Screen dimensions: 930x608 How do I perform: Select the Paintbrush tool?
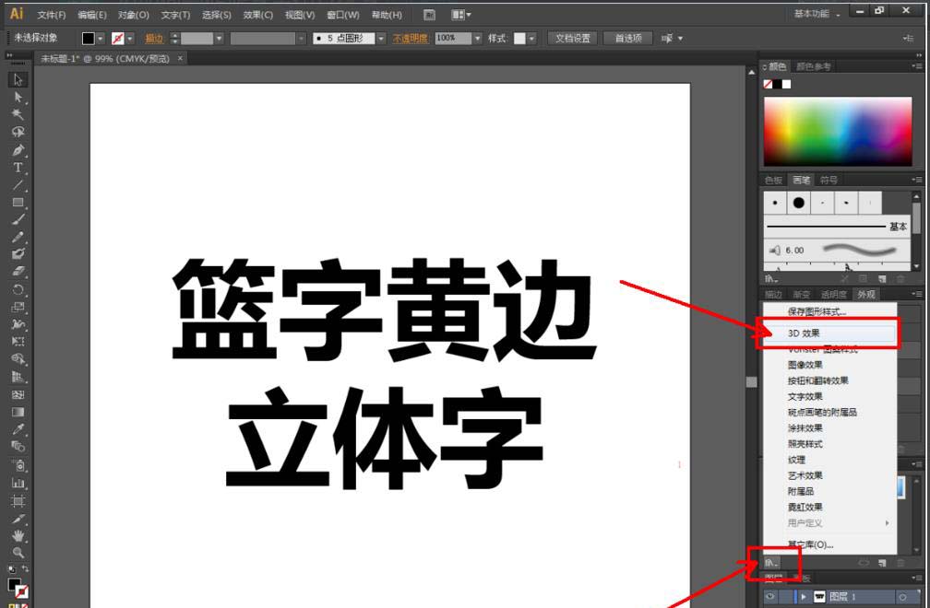click(18, 219)
